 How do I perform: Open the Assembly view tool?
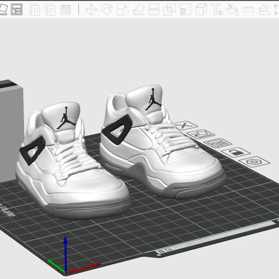pos(264,10)
